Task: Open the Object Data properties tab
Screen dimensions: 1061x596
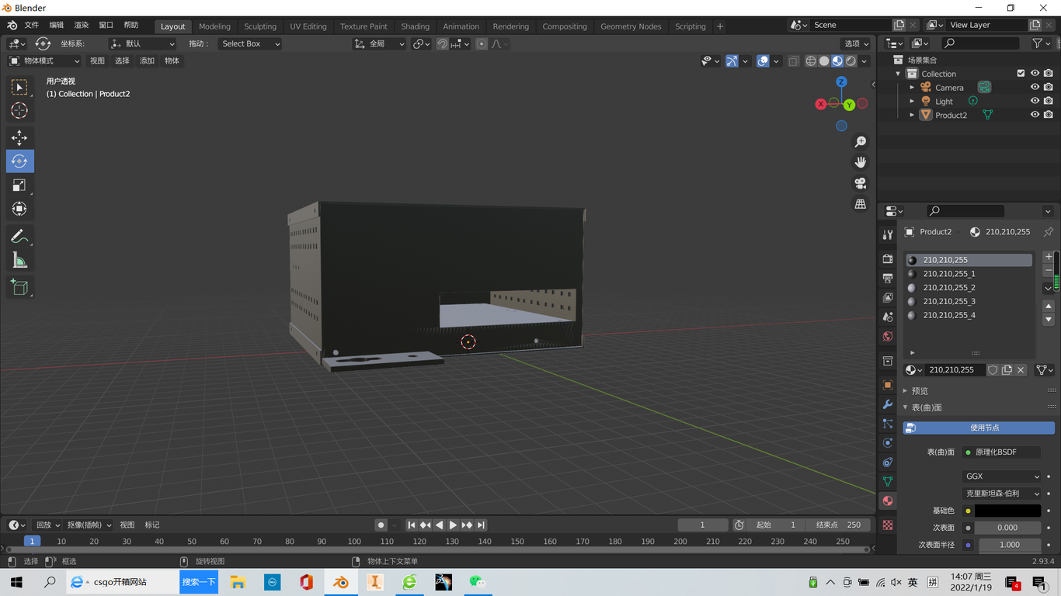Action: click(888, 482)
